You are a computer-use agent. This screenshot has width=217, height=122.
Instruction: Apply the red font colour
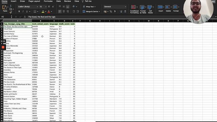coord(49,12)
